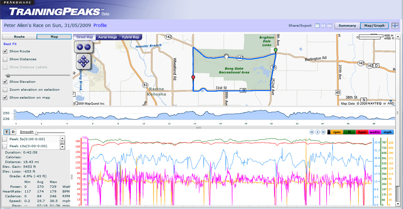Click the Share/Export link
The height and width of the screenshot is (209, 403).
click(x=300, y=26)
